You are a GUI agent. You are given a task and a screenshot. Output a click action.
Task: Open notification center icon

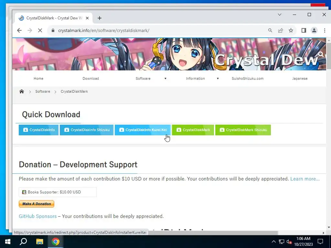tap(320, 242)
